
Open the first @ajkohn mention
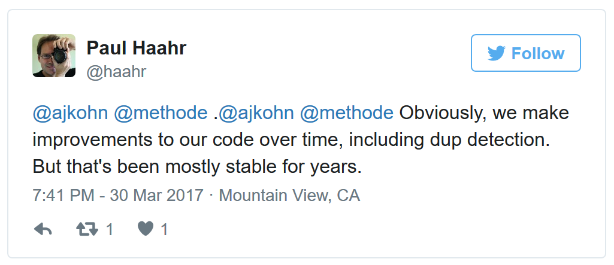[69, 113]
